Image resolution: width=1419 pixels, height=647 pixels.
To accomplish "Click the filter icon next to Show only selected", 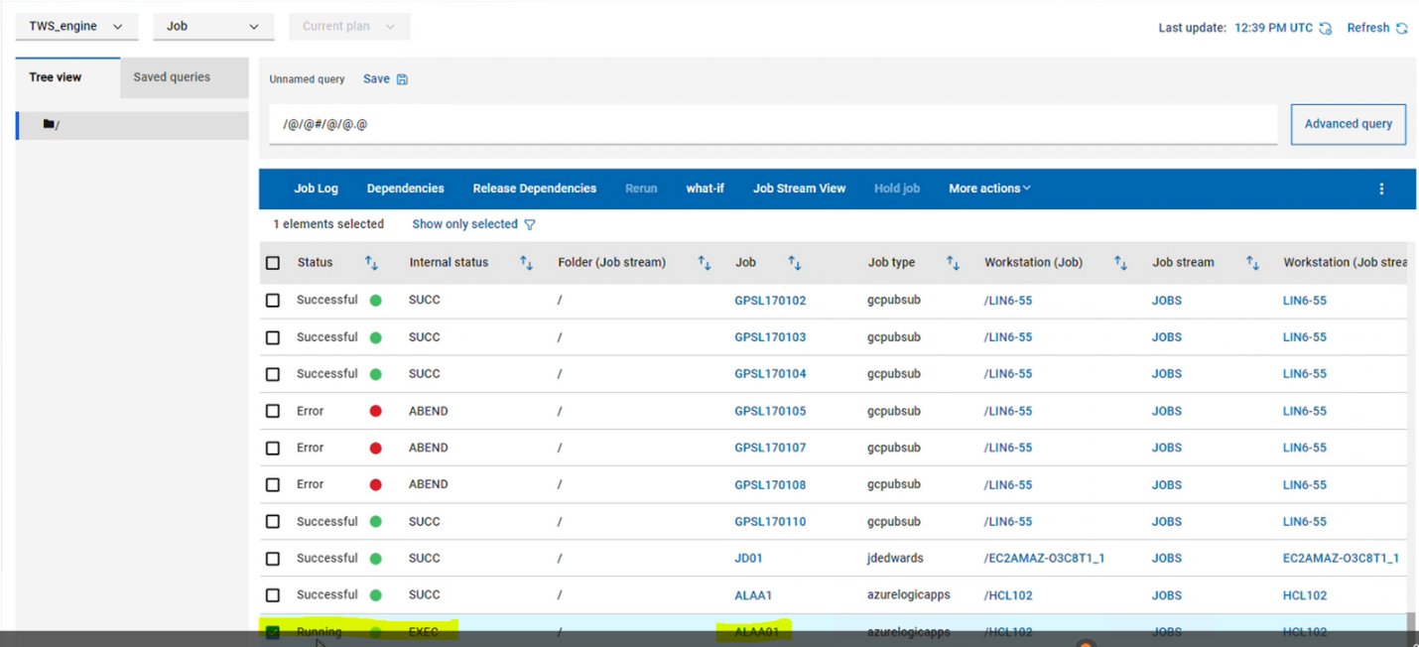I will click(530, 224).
